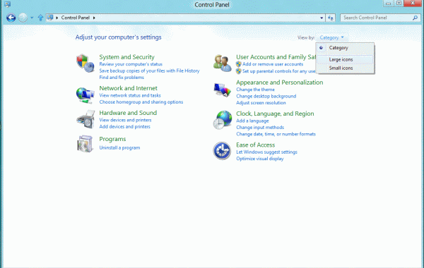
Task: Open the Clock, Language, and Region globe icon
Action: click(223, 120)
